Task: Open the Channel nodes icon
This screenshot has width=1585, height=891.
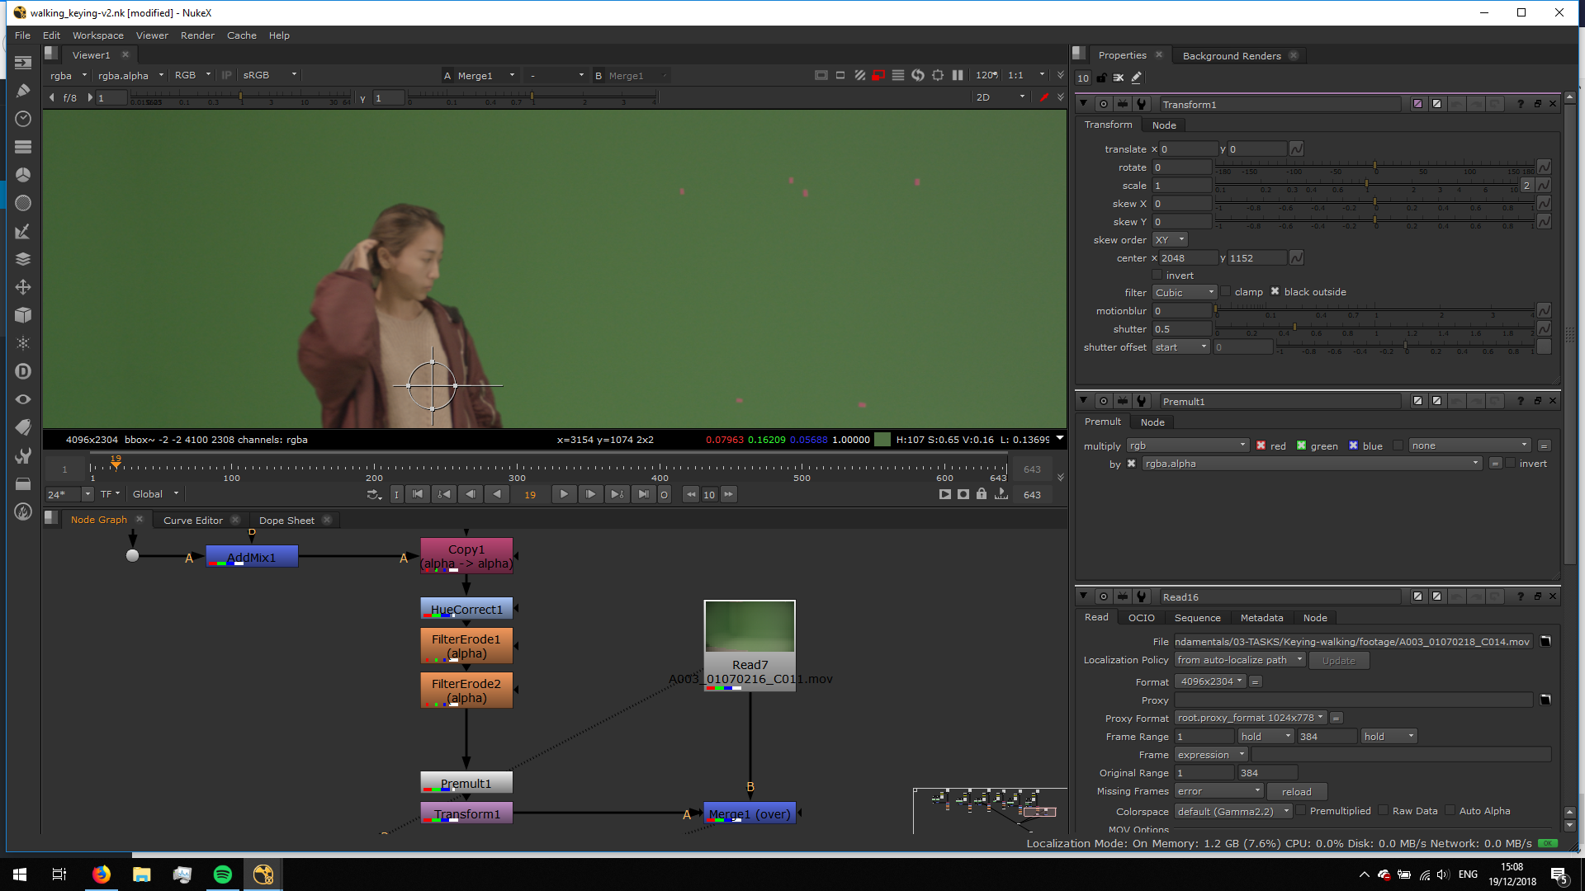Action: 23,147
